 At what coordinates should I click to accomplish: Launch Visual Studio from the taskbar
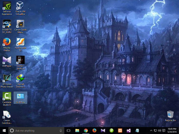click(129, 131)
